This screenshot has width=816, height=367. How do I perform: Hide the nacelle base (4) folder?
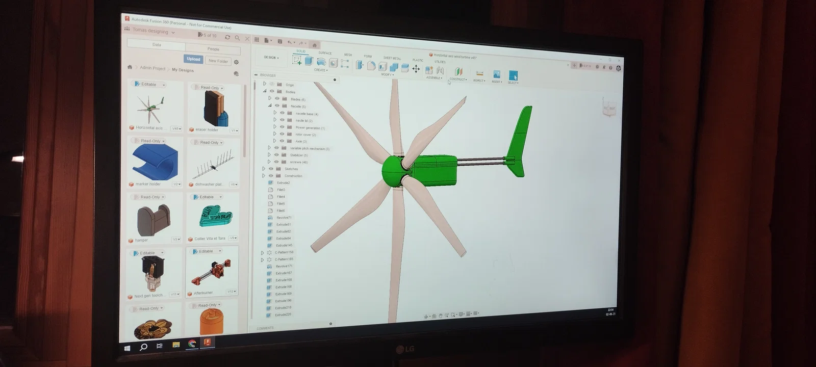coord(282,113)
